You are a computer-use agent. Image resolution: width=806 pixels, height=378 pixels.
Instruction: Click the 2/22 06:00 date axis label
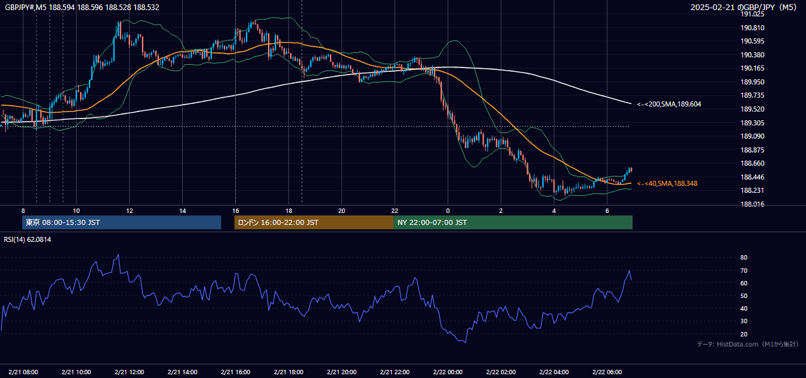607,372
